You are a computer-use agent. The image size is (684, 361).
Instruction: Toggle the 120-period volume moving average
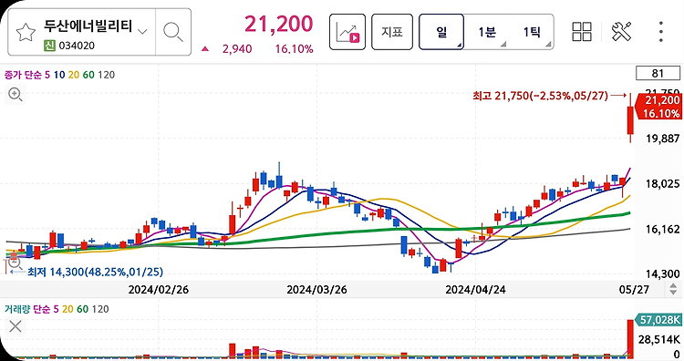point(100,309)
